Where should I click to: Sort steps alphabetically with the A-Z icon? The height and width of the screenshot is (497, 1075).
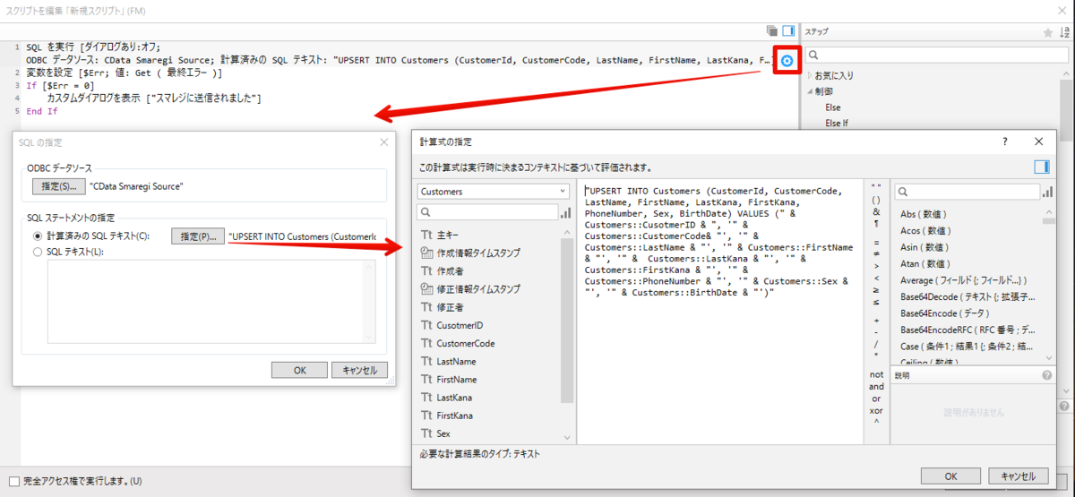1064,32
